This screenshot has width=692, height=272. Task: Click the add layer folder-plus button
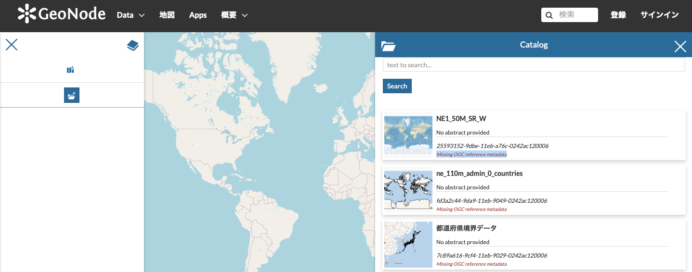[x=72, y=95]
